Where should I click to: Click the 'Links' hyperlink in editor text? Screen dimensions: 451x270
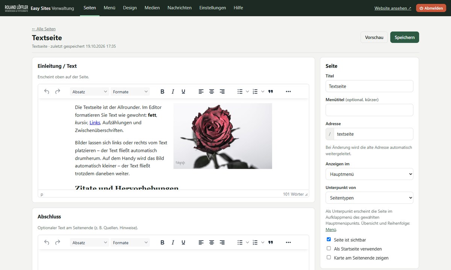click(95, 123)
